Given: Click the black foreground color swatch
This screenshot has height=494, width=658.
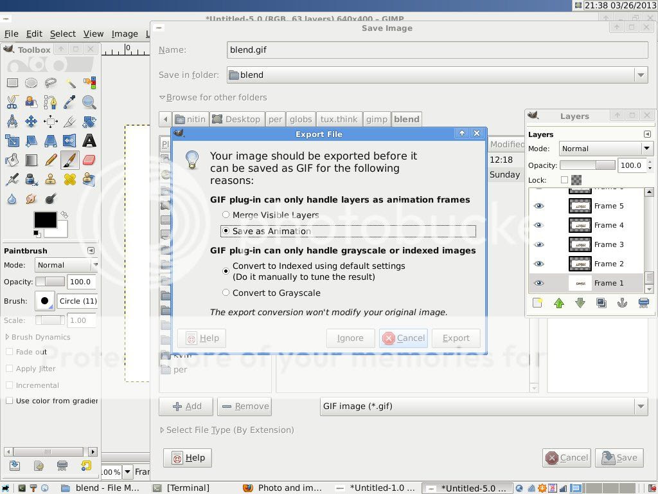Looking at the screenshot, I should pos(46,220).
